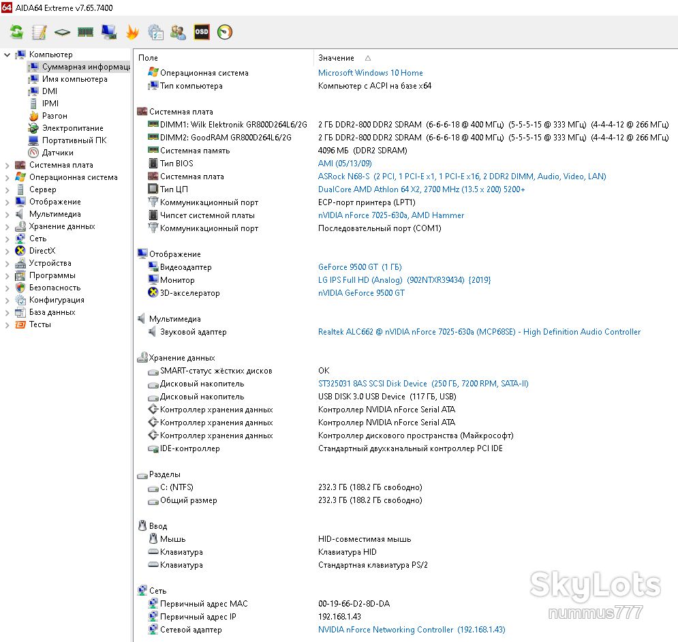Viewport: 678px width, 642px height.
Task: Open the ASRock N68-S motherboard link
Action: click(x=462, y=177)
